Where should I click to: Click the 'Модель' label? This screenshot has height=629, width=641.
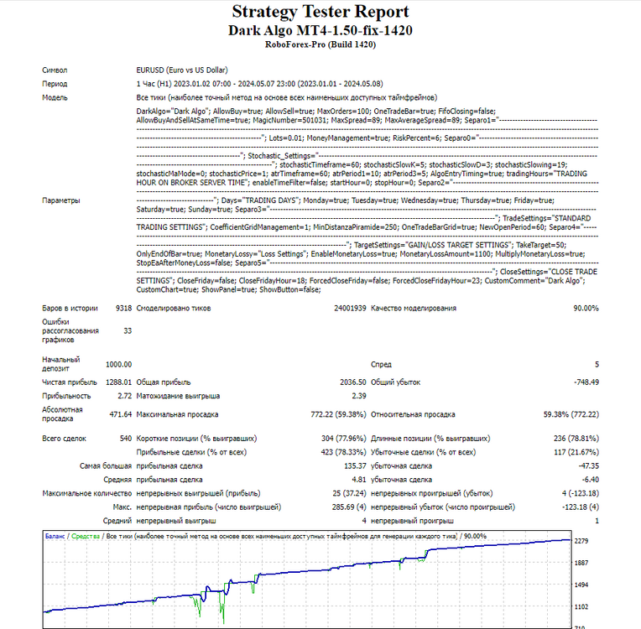(55, 97)
